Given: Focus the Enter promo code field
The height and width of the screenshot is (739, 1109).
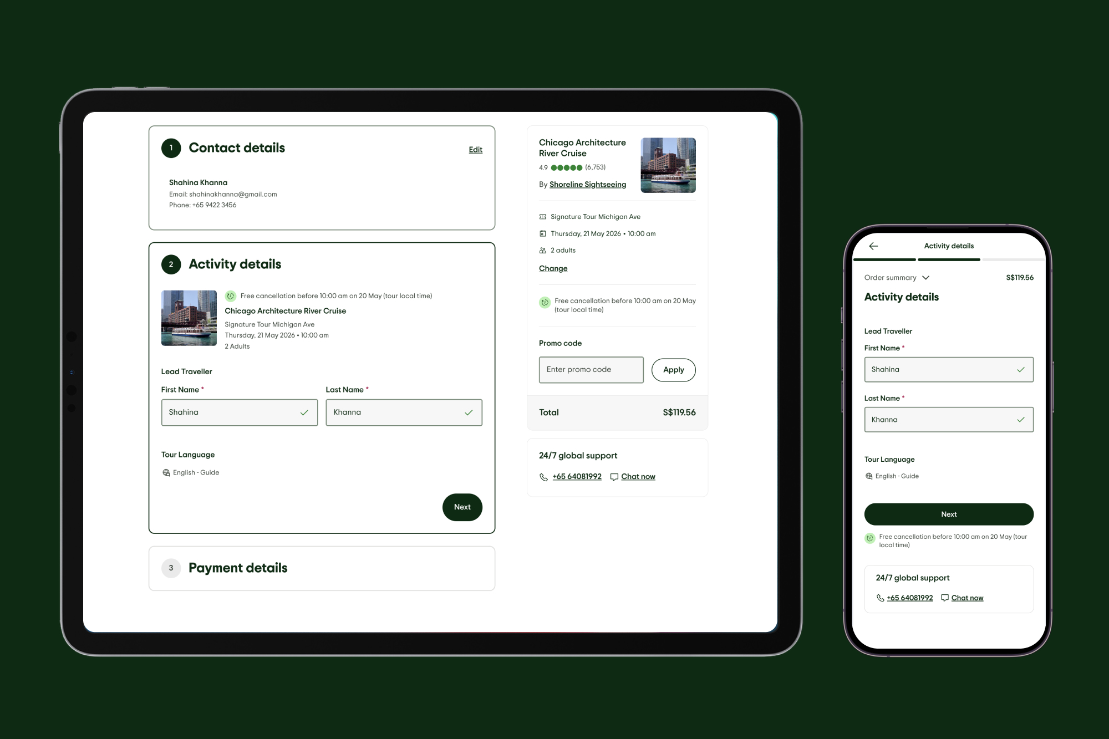Looking at the screenshot, I should click(591, 370).
